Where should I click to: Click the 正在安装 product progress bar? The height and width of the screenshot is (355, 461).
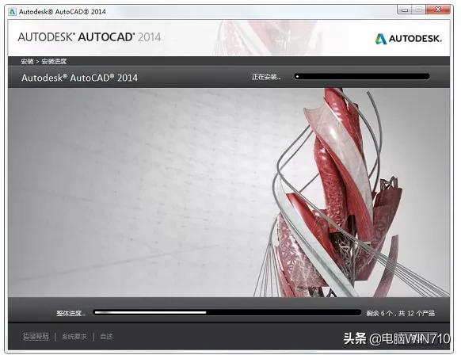pos(362,77)
